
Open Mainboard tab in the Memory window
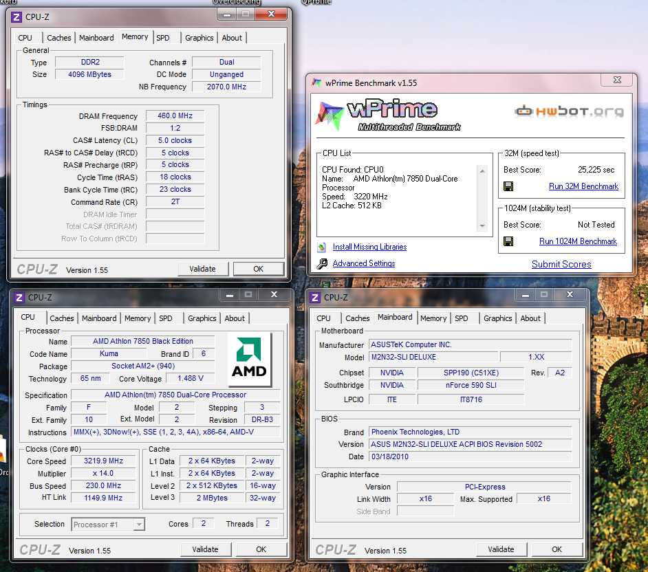(96, 38)
